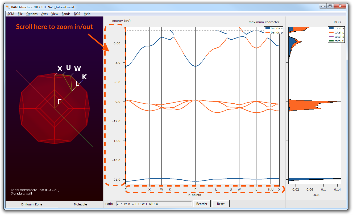Expand the DOS menu

click(x=77, y=14)
